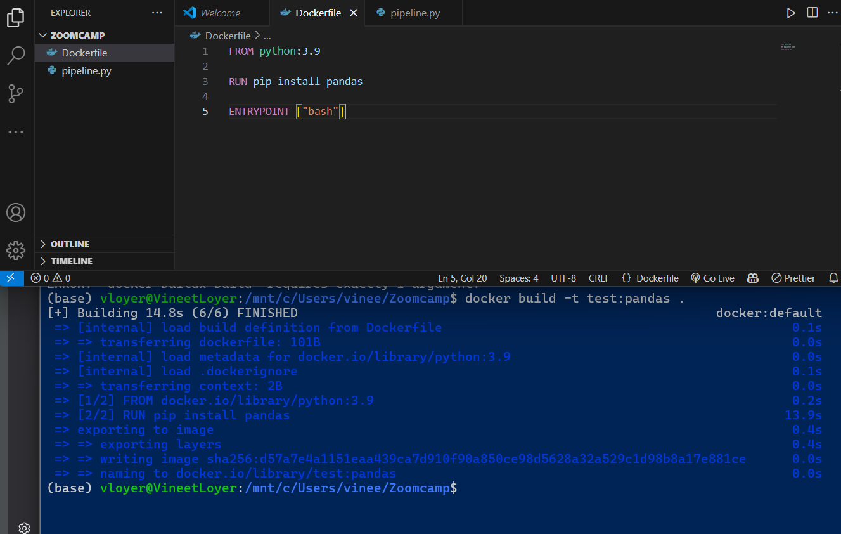Open the Search view icon
Screen dimensions: 841x534
(16, 56)
